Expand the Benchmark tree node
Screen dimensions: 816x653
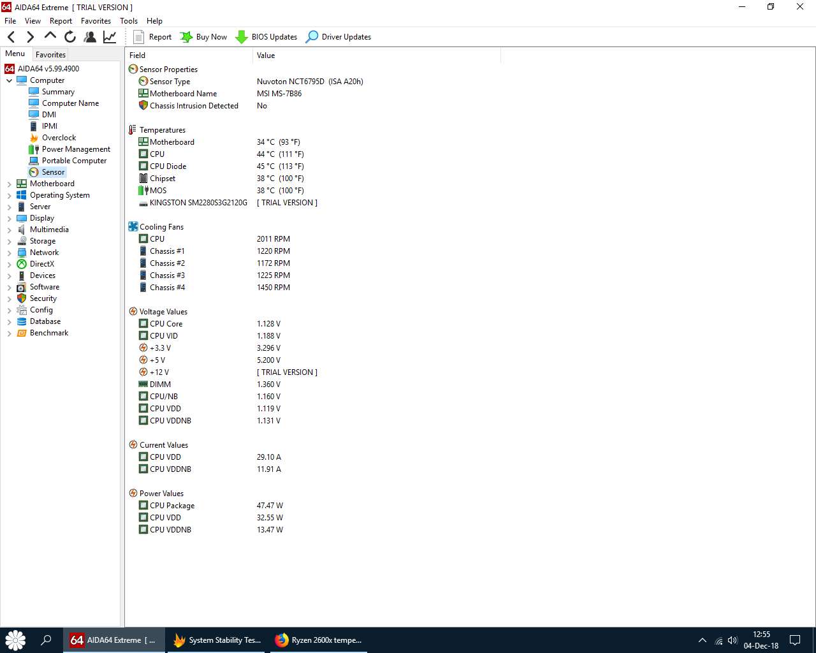[9, 334]
